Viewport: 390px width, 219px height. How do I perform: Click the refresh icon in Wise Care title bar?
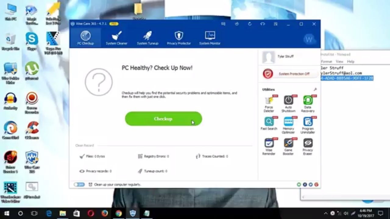[x=250, y=24]
